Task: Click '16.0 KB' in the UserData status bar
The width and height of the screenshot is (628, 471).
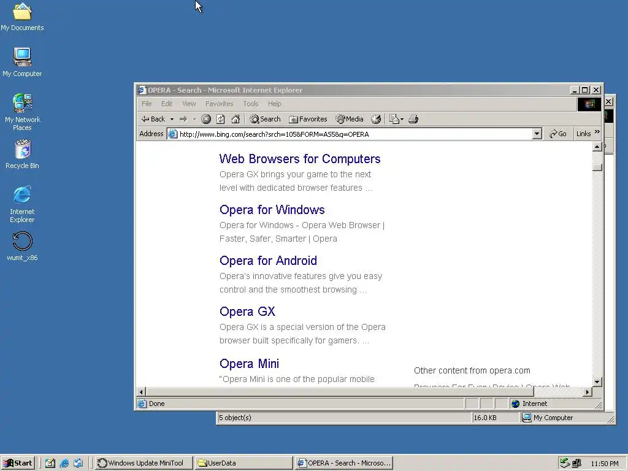Action: point(485,418)
